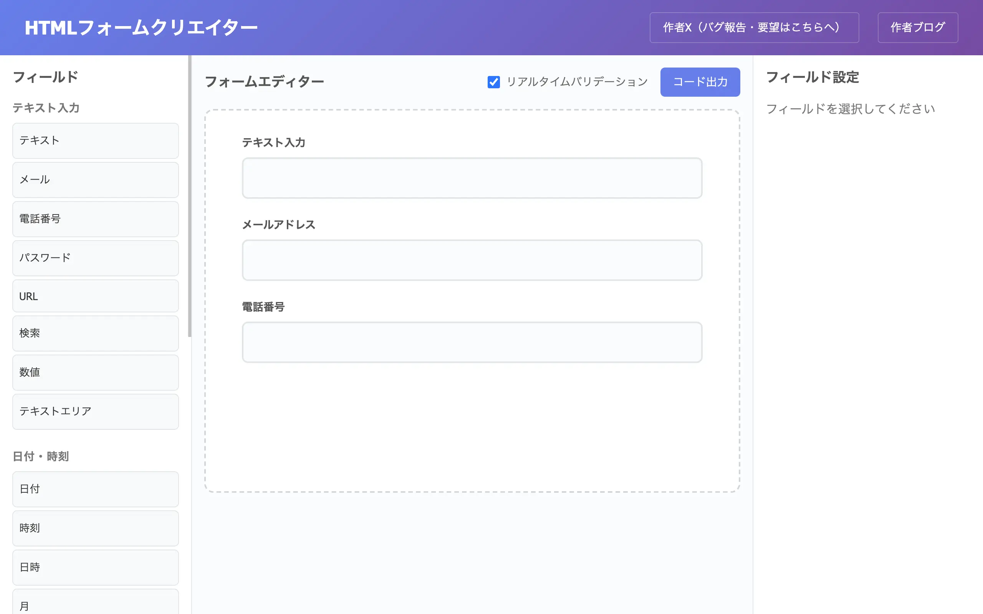Click the field sidebar scrollbar
983x614 pixels.
(x=190, y=196)
